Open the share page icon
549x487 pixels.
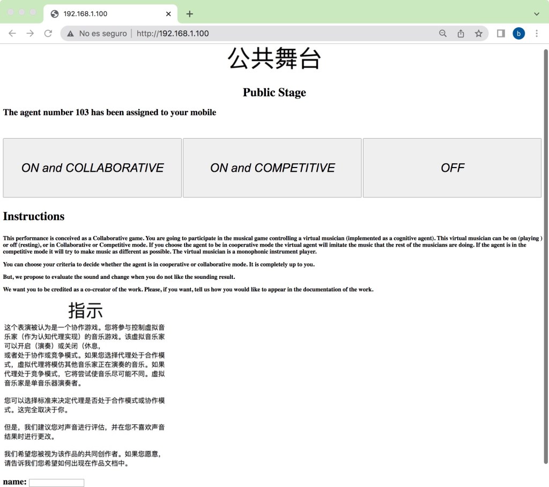(461, 33)
